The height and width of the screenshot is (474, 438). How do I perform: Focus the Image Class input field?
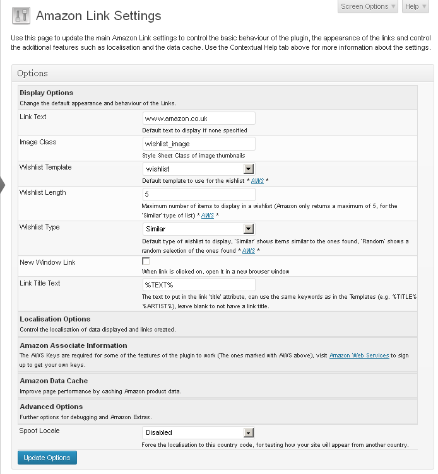tap(199, 144)
